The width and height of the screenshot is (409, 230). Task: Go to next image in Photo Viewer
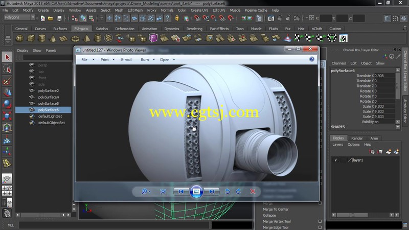coord(212,191)
